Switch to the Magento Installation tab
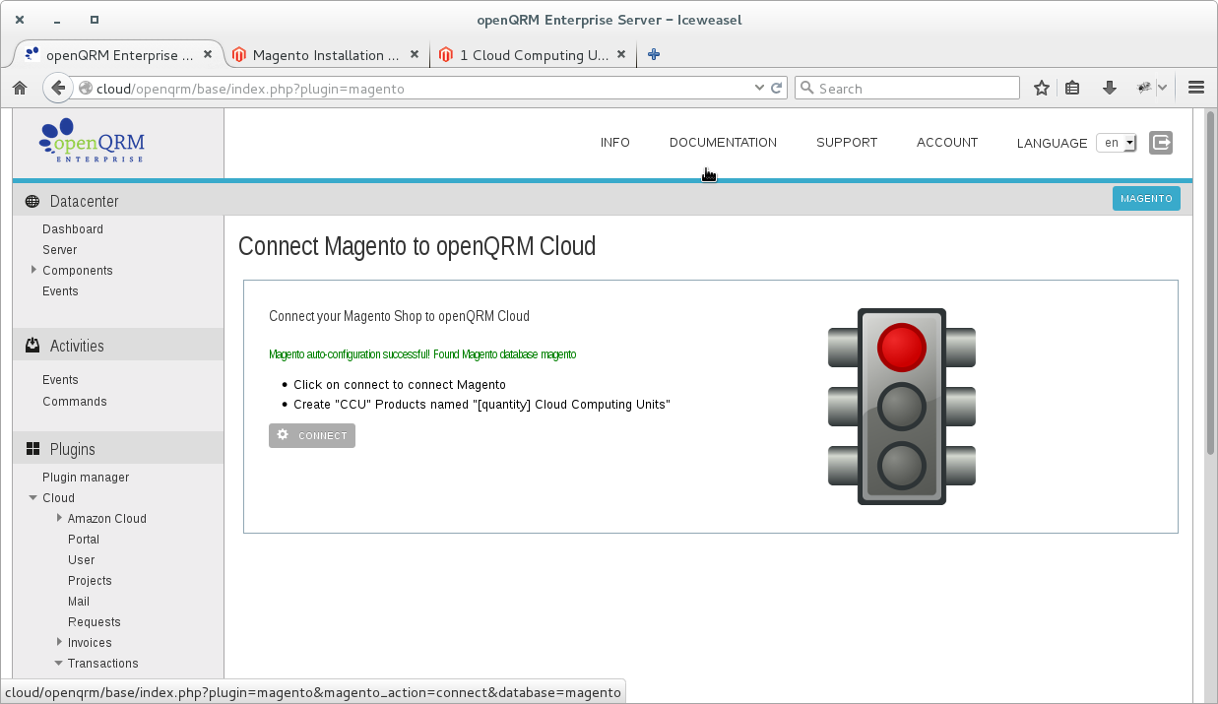Screen dimensions: 1218x704 coord(326,55)
